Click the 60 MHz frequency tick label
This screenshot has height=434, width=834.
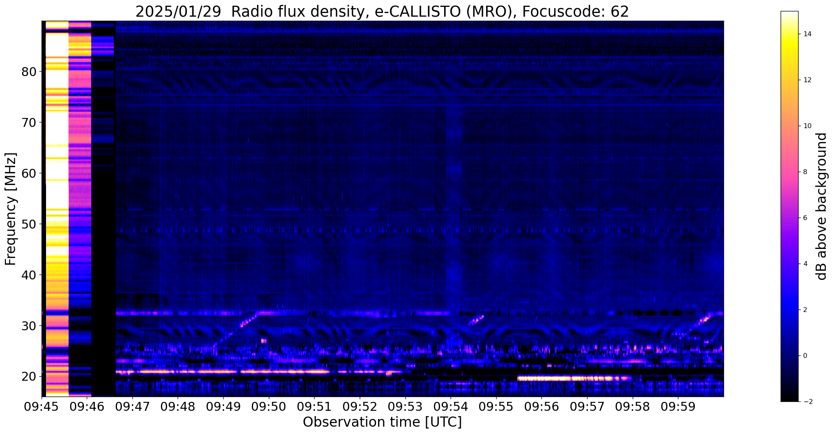click(x=29, y=174)
